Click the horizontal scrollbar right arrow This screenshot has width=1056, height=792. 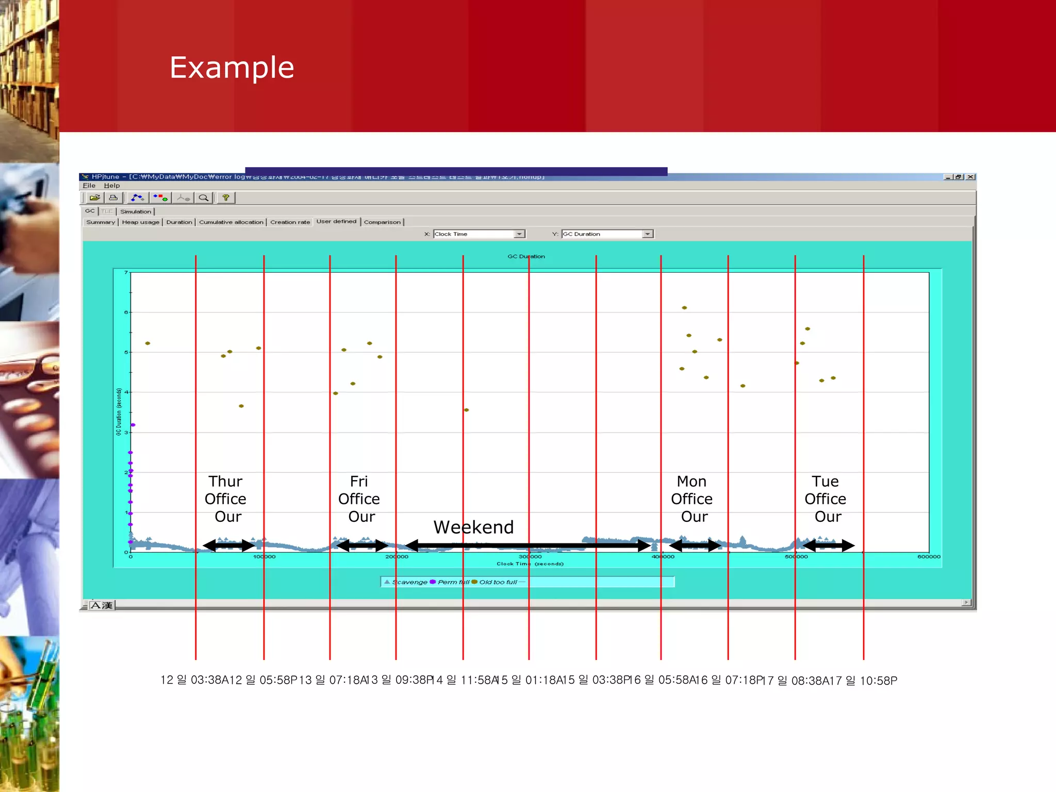point(966,602)
